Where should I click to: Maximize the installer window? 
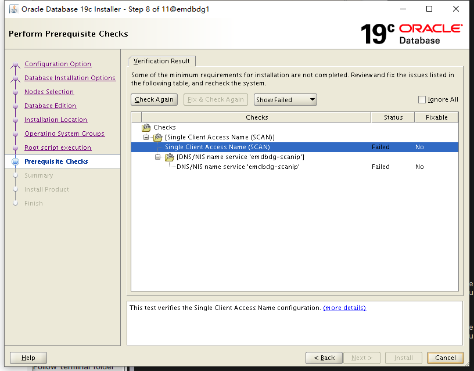tap(429, 9)
